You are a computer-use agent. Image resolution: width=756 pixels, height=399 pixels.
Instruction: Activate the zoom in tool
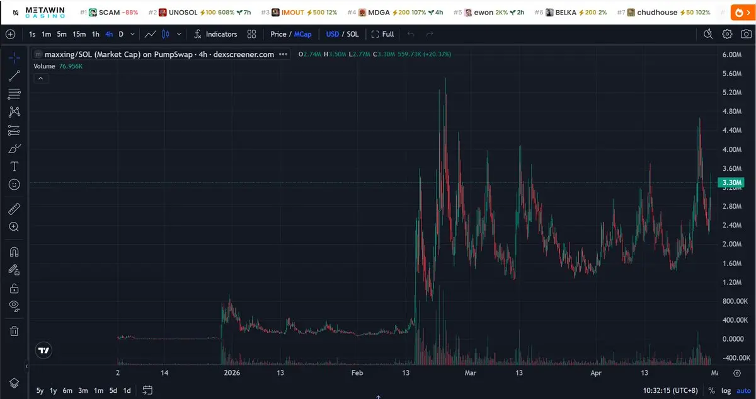pos(14,227)
